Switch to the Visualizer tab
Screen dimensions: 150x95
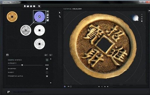[x=77, y=9]
